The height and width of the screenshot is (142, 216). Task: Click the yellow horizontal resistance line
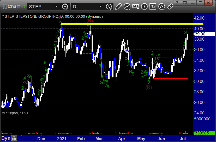pyautogui.click(x=132, y=24)
